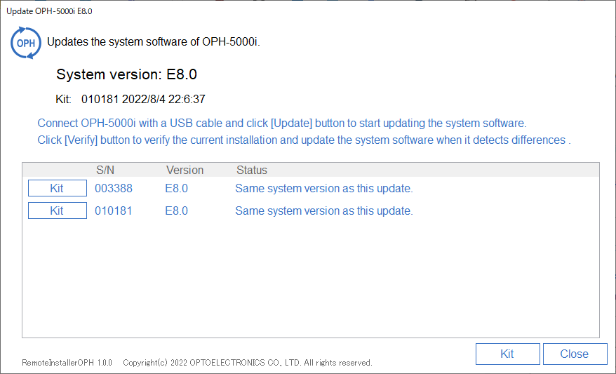
Task: Select serial number 010181 in the list
Action: [x=114, y=211]
